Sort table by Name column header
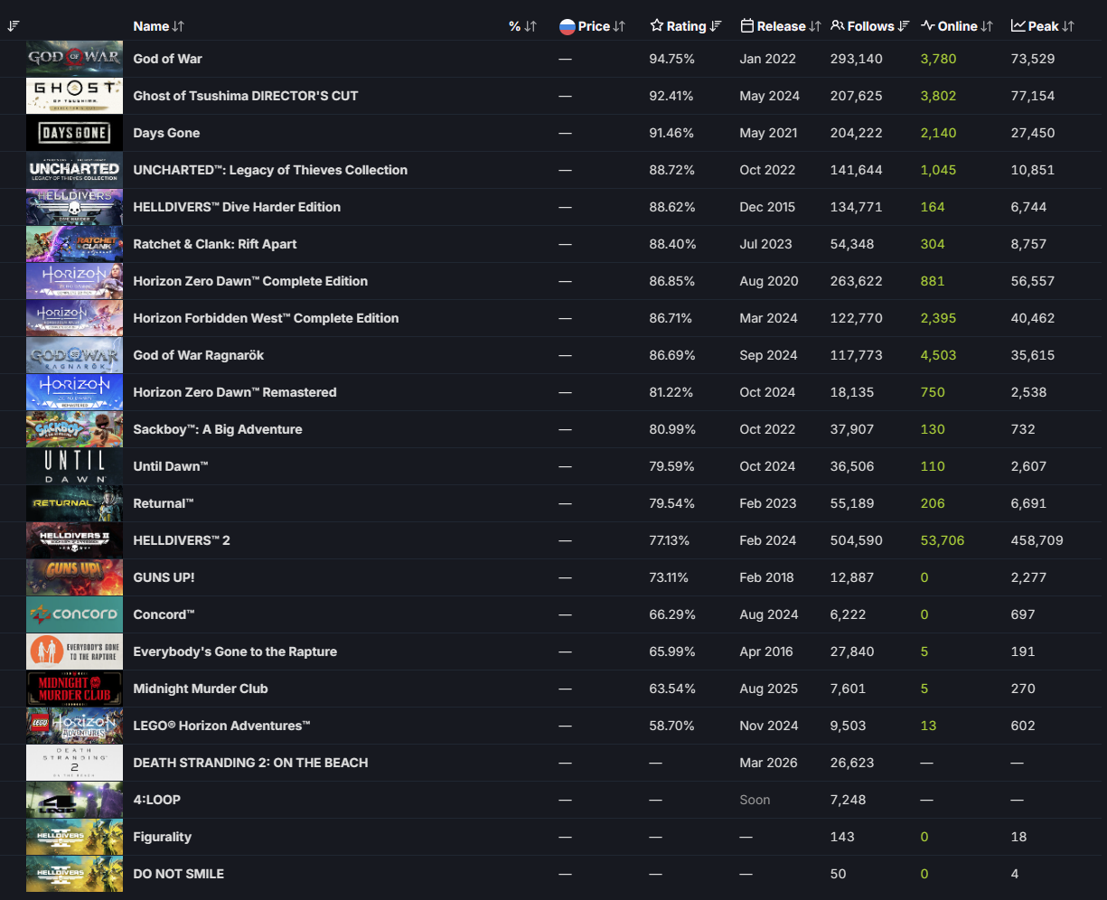1107x900 pixels. click(x=159, y=26)
